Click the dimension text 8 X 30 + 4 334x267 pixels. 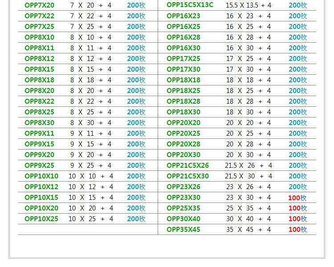point(91,123)
